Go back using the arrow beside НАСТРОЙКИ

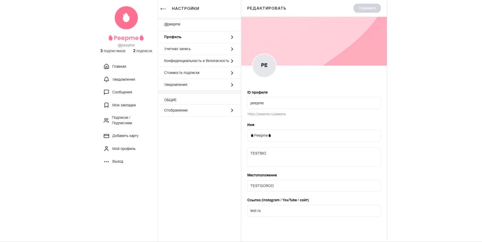coord(163,9)
